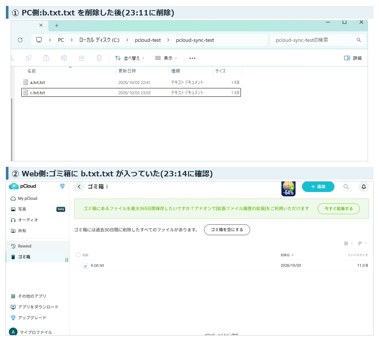Image resolution: width=379 pixels, height=341 pixels.
Task: Sort by 名前 column header
Action: (x=32, y=71)
